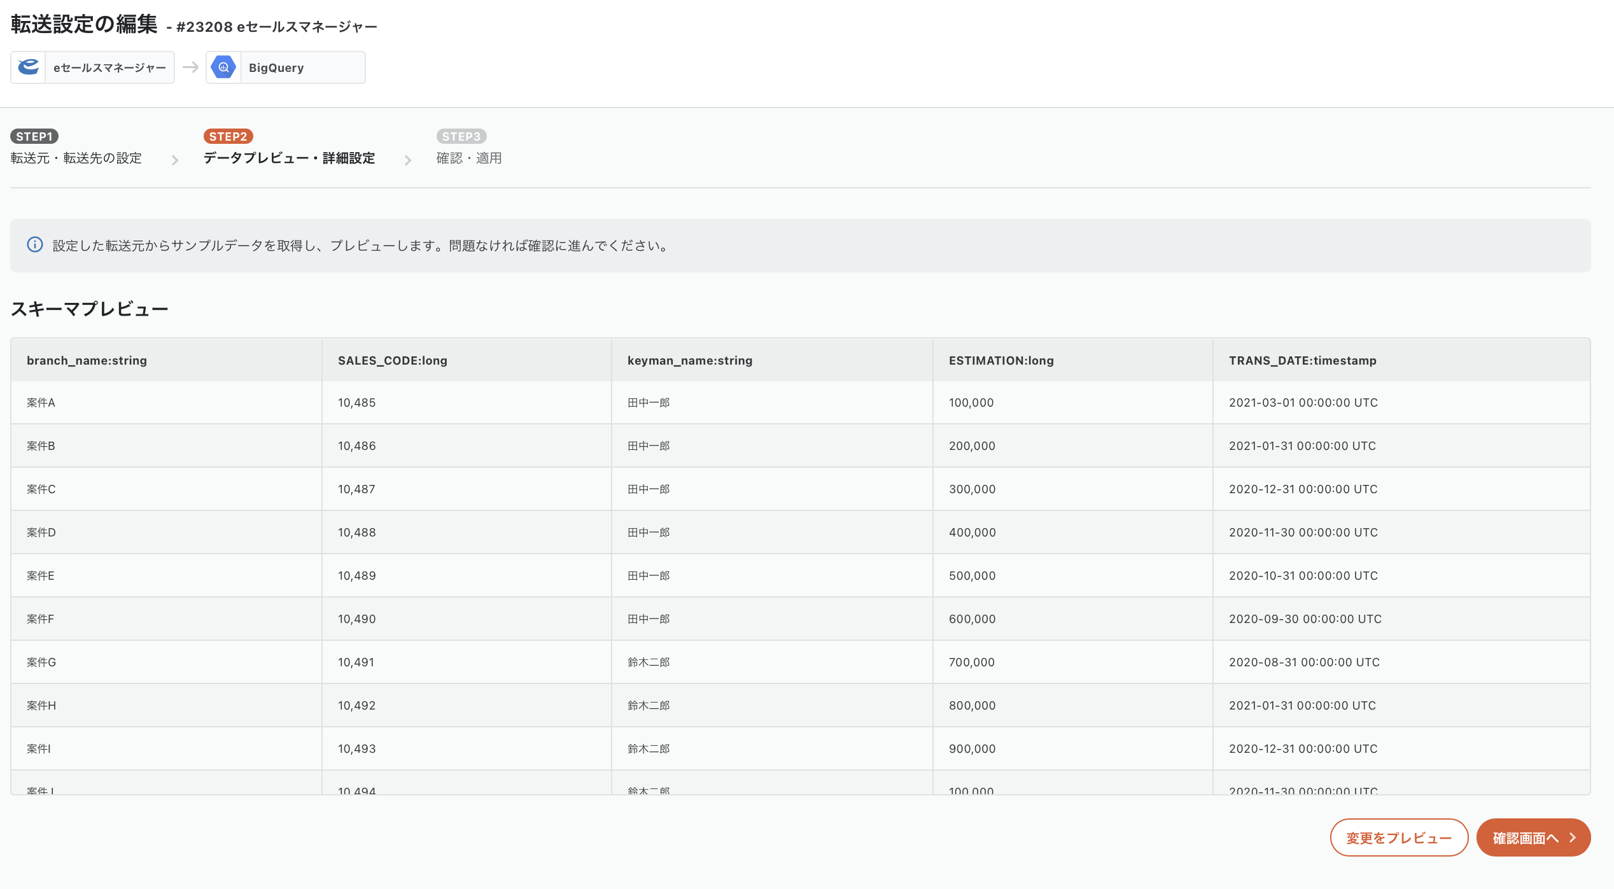Click the BigQuery hexagon logo icon
1614x889 pixels.
223,67
